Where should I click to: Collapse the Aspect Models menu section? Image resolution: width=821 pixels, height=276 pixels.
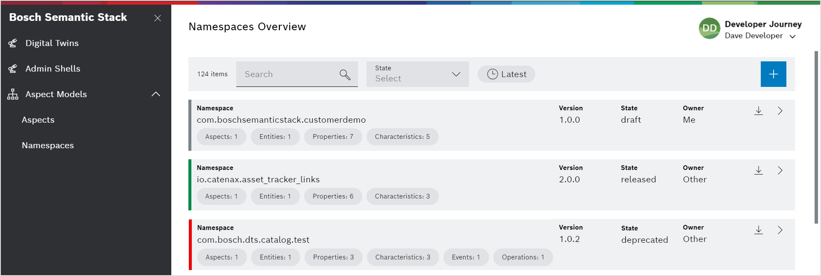pos(156,94)
